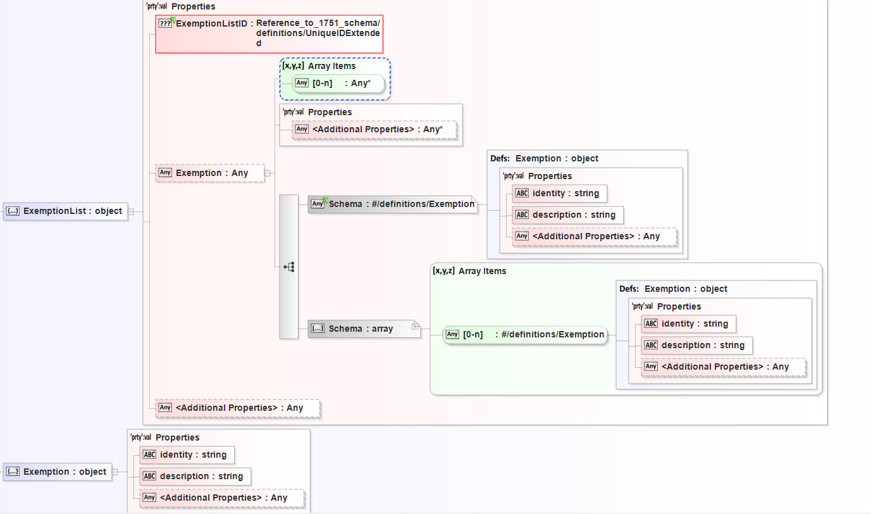Viewport: 871px width, 514px height.
Task: Click the ??? icon on ExemptionListID
Action: [166, 23]
